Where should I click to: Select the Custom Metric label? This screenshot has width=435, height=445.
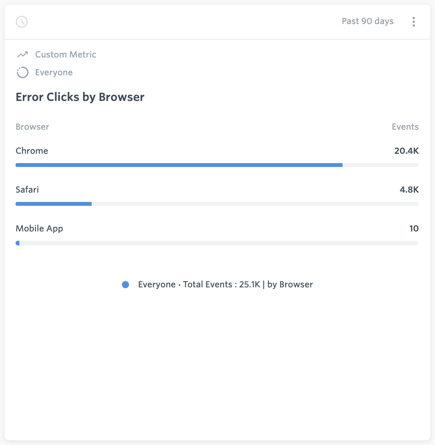click(x=66, y=54)
